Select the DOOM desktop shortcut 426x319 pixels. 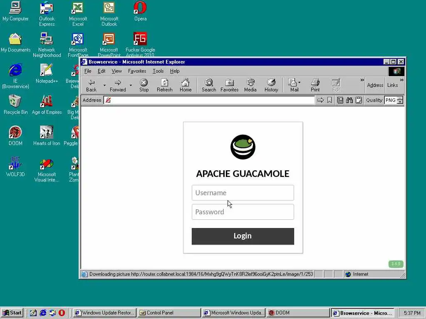pyautogui.click(x=15, y=136)
